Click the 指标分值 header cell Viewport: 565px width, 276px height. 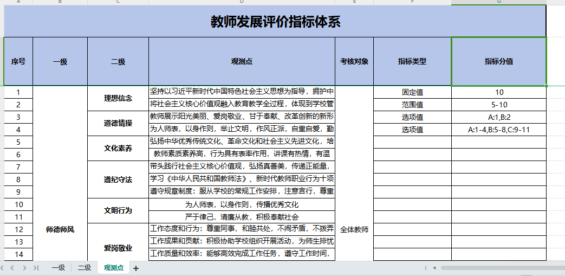498,62
